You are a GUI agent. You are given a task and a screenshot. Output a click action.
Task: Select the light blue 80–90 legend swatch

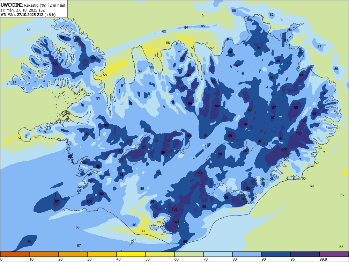pos(247,254)
